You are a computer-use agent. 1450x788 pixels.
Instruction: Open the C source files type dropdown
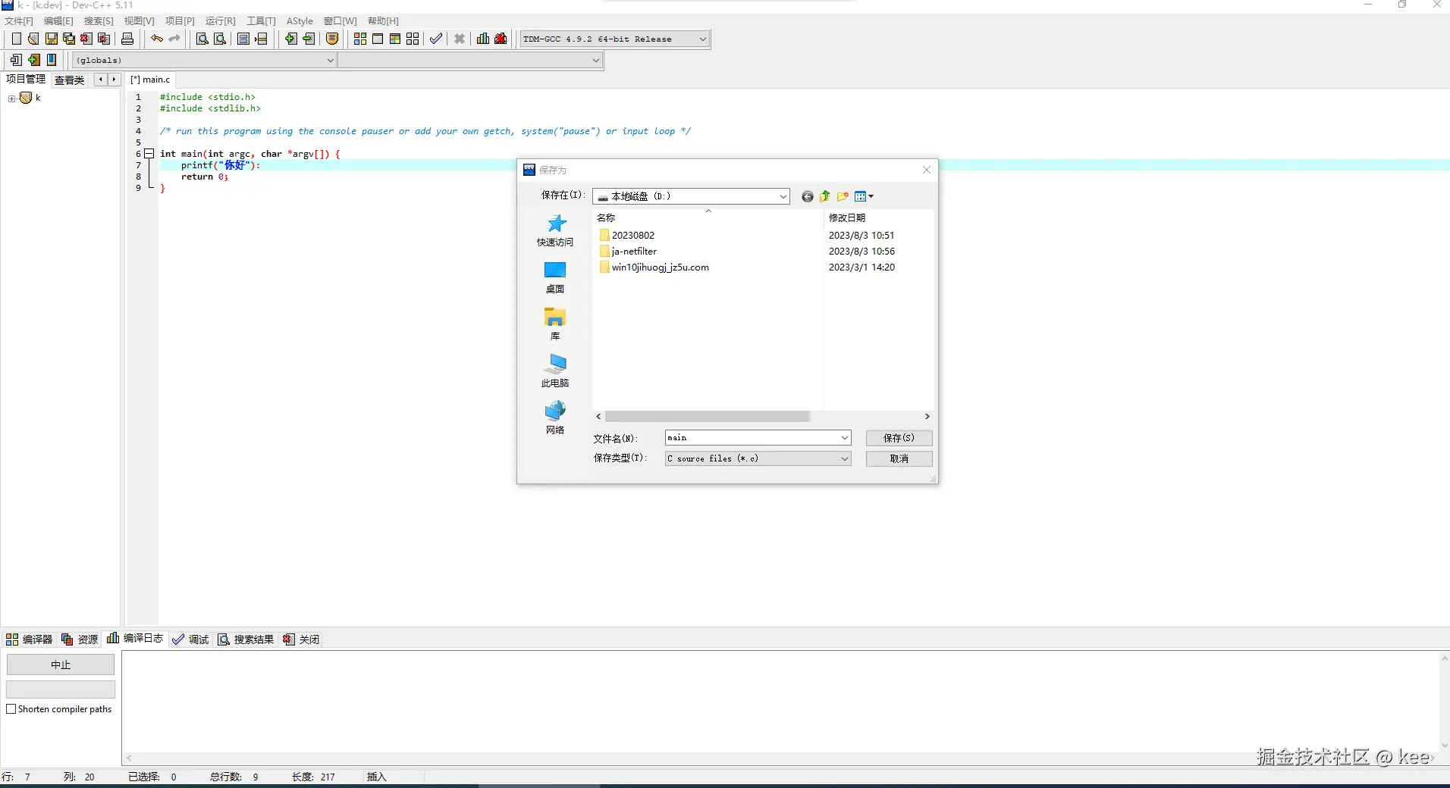(x=758, y=458)
